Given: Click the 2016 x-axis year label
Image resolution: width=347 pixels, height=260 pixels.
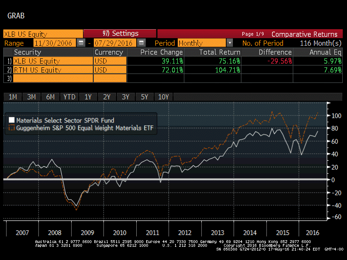Looking at the screenshot, I should coord(313,233).
